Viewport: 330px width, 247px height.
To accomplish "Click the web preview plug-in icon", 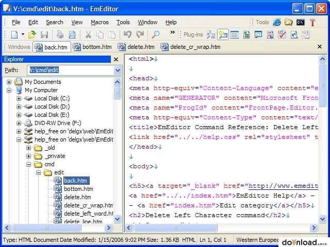I will click(x=294, y=34).
